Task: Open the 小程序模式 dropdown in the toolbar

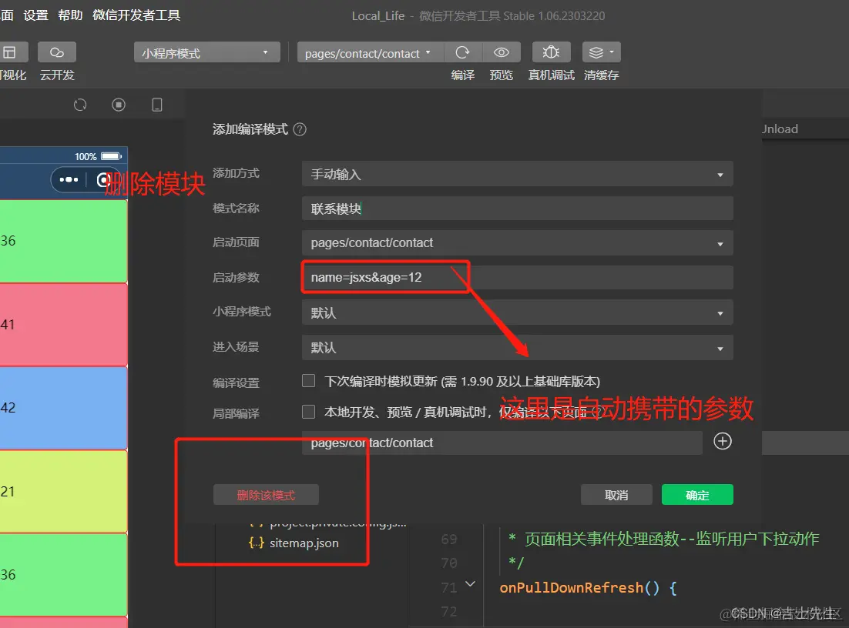Action: [x=206, y=52]
